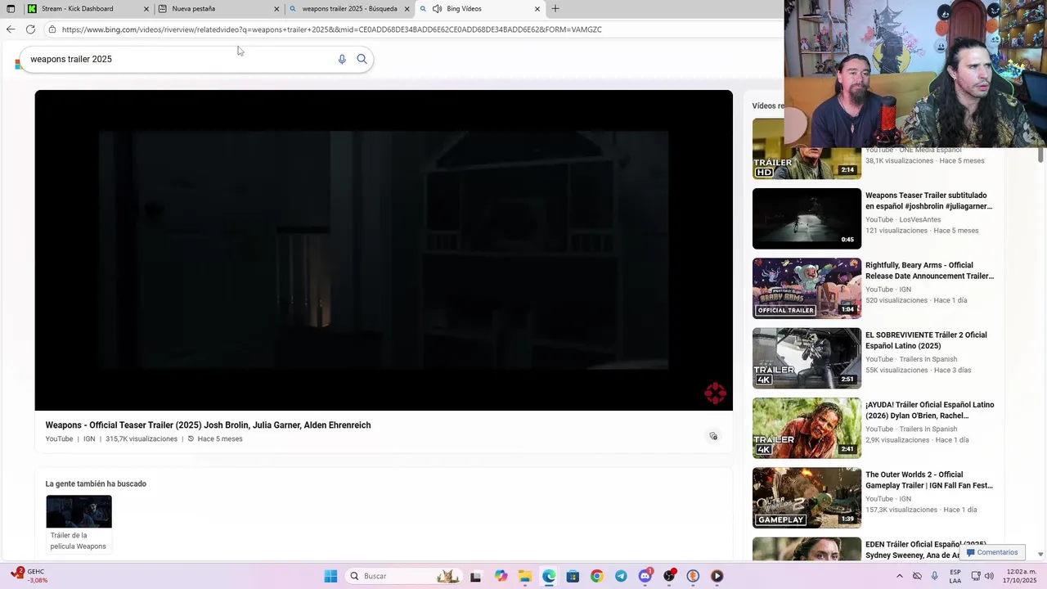1047x589 pixels.
Task: Open a new browser tab with plus
Action: pos(555,9)
